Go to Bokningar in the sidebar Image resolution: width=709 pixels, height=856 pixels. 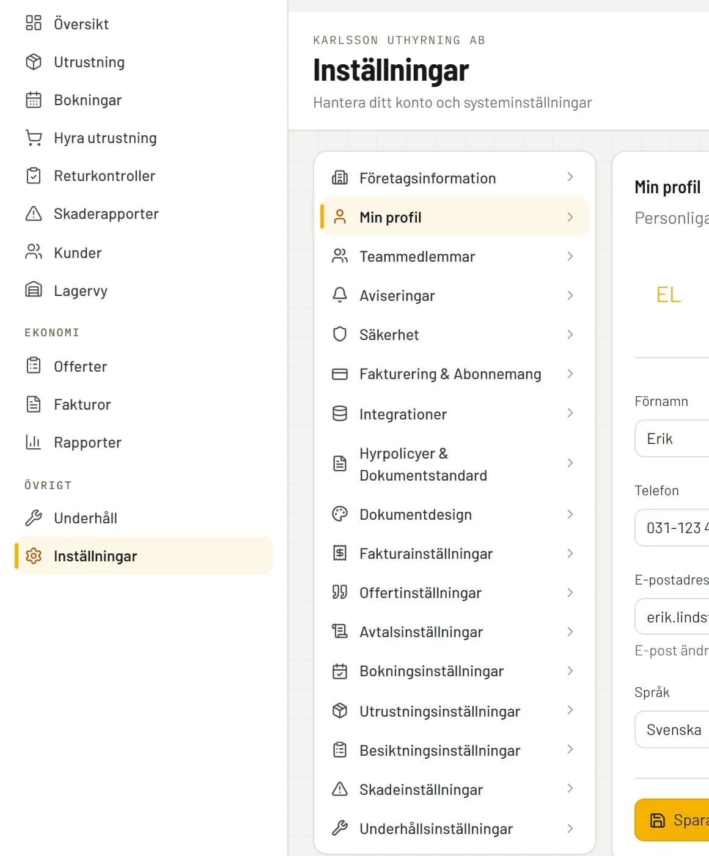(144, 100)
